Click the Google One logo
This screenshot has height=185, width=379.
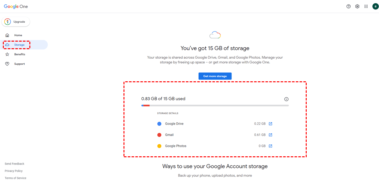click(16, 6)
